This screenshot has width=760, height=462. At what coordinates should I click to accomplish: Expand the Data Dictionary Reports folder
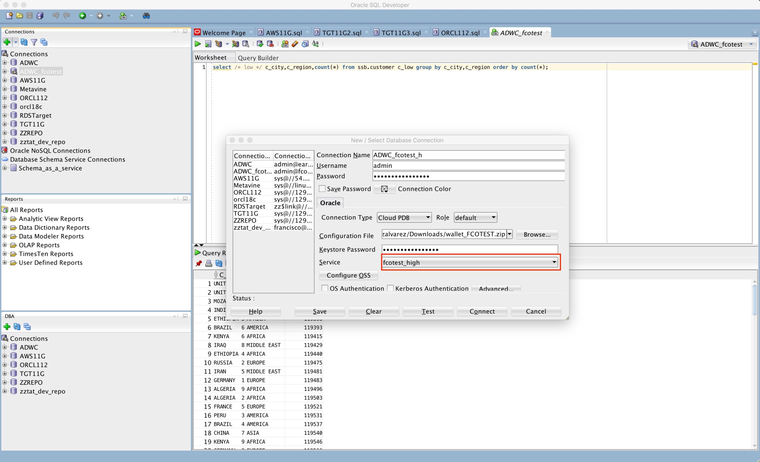5,228
